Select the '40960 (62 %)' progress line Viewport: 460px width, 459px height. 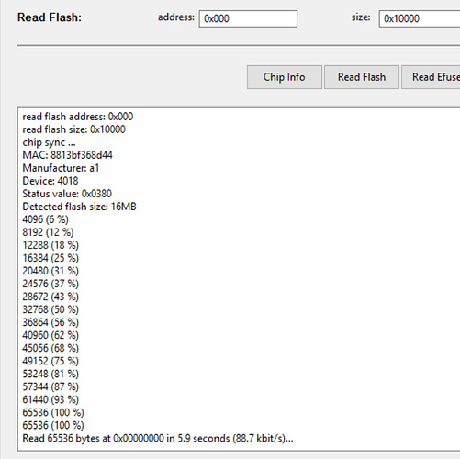pyautogui.click(x=50, y=335)
